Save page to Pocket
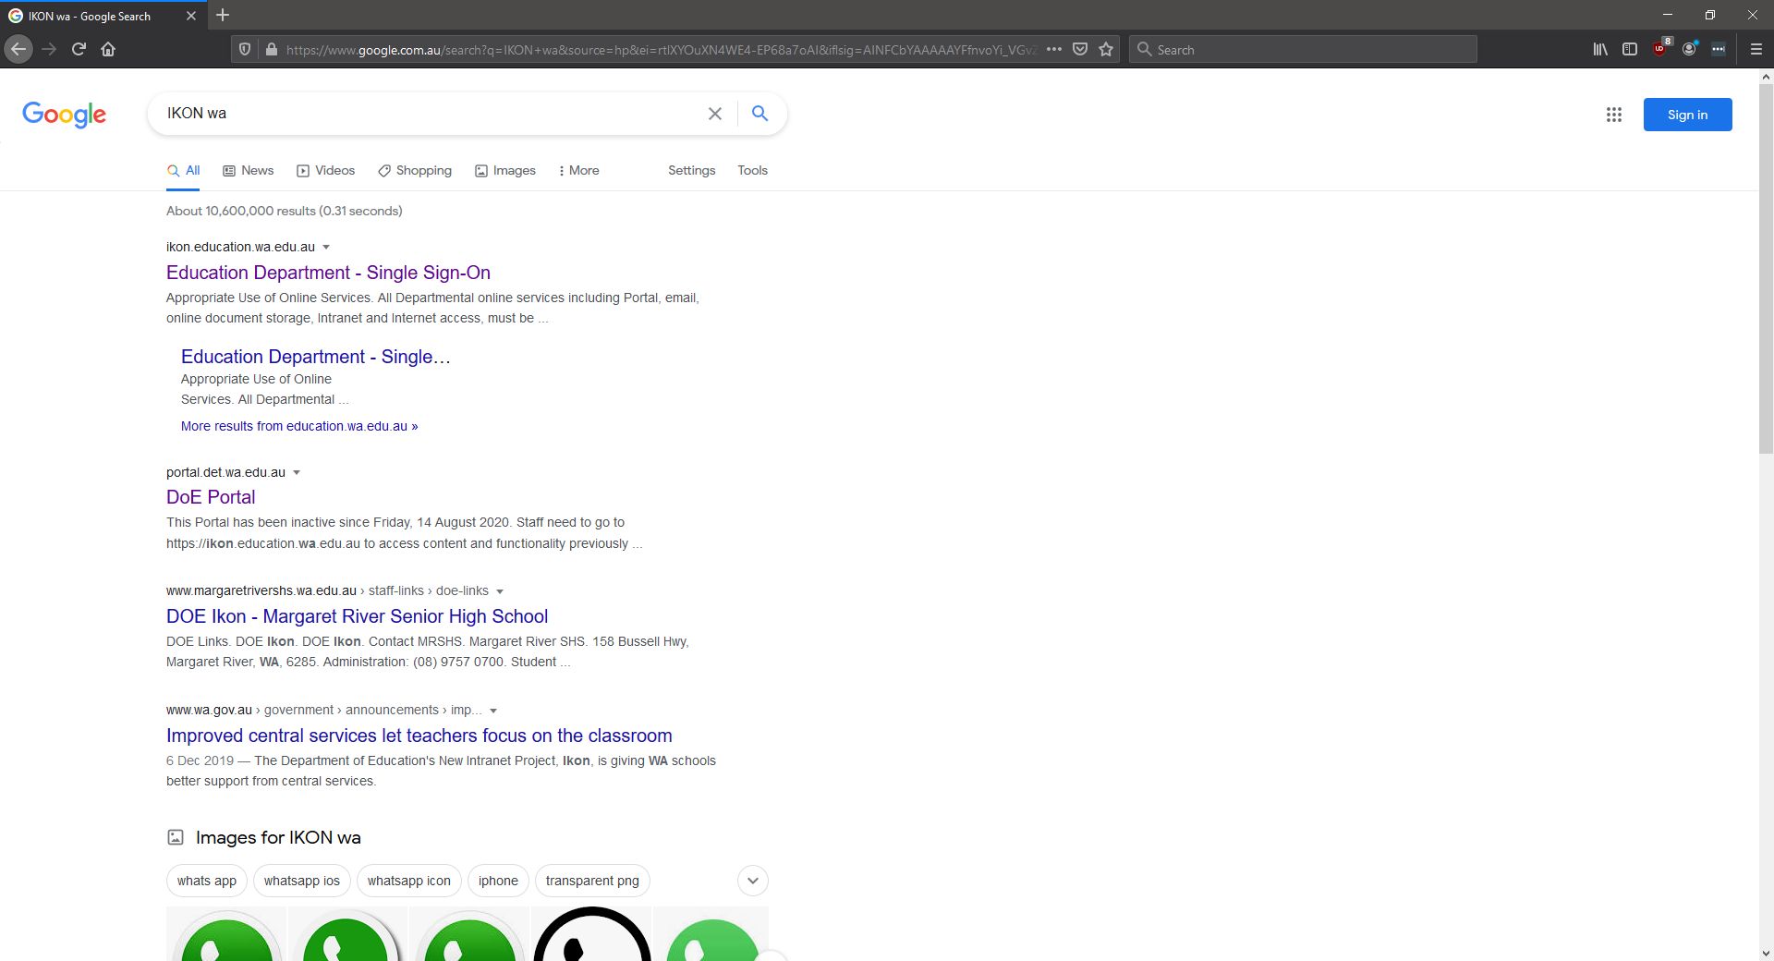The height and width of the screenshot is (961, 1774). [x=1080, y=49]
